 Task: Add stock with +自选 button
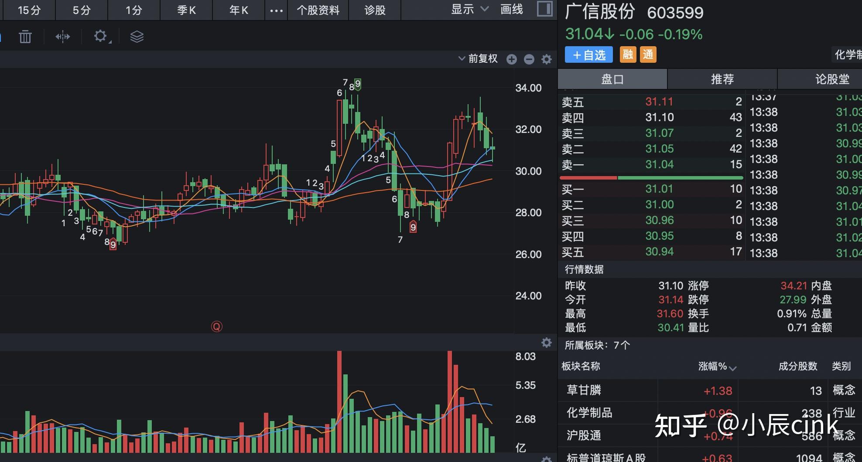click(589, 55)
